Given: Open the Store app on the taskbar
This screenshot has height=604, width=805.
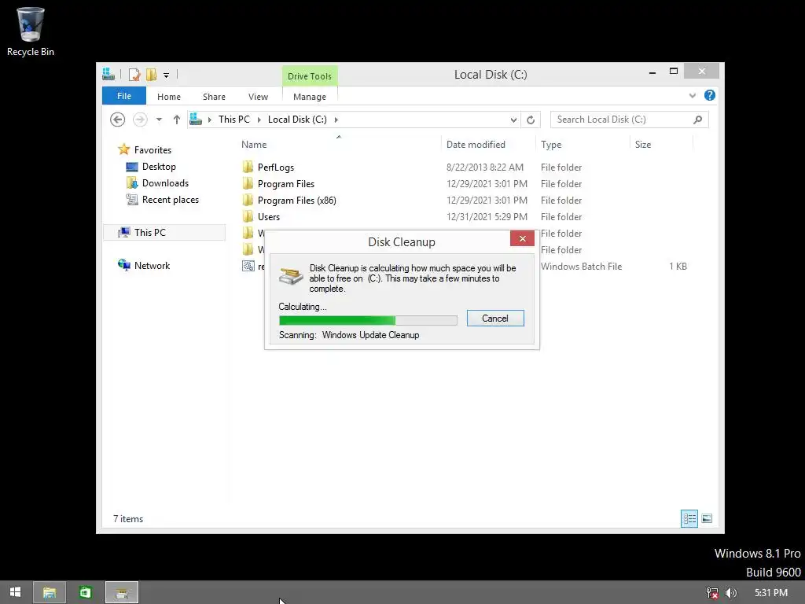Looking at the screenshot, I should (x=85, y=592).
